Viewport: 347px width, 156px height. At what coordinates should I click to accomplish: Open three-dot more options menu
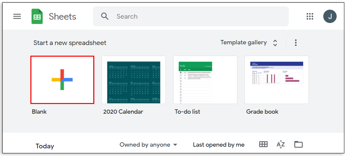(x=296, y=43)
